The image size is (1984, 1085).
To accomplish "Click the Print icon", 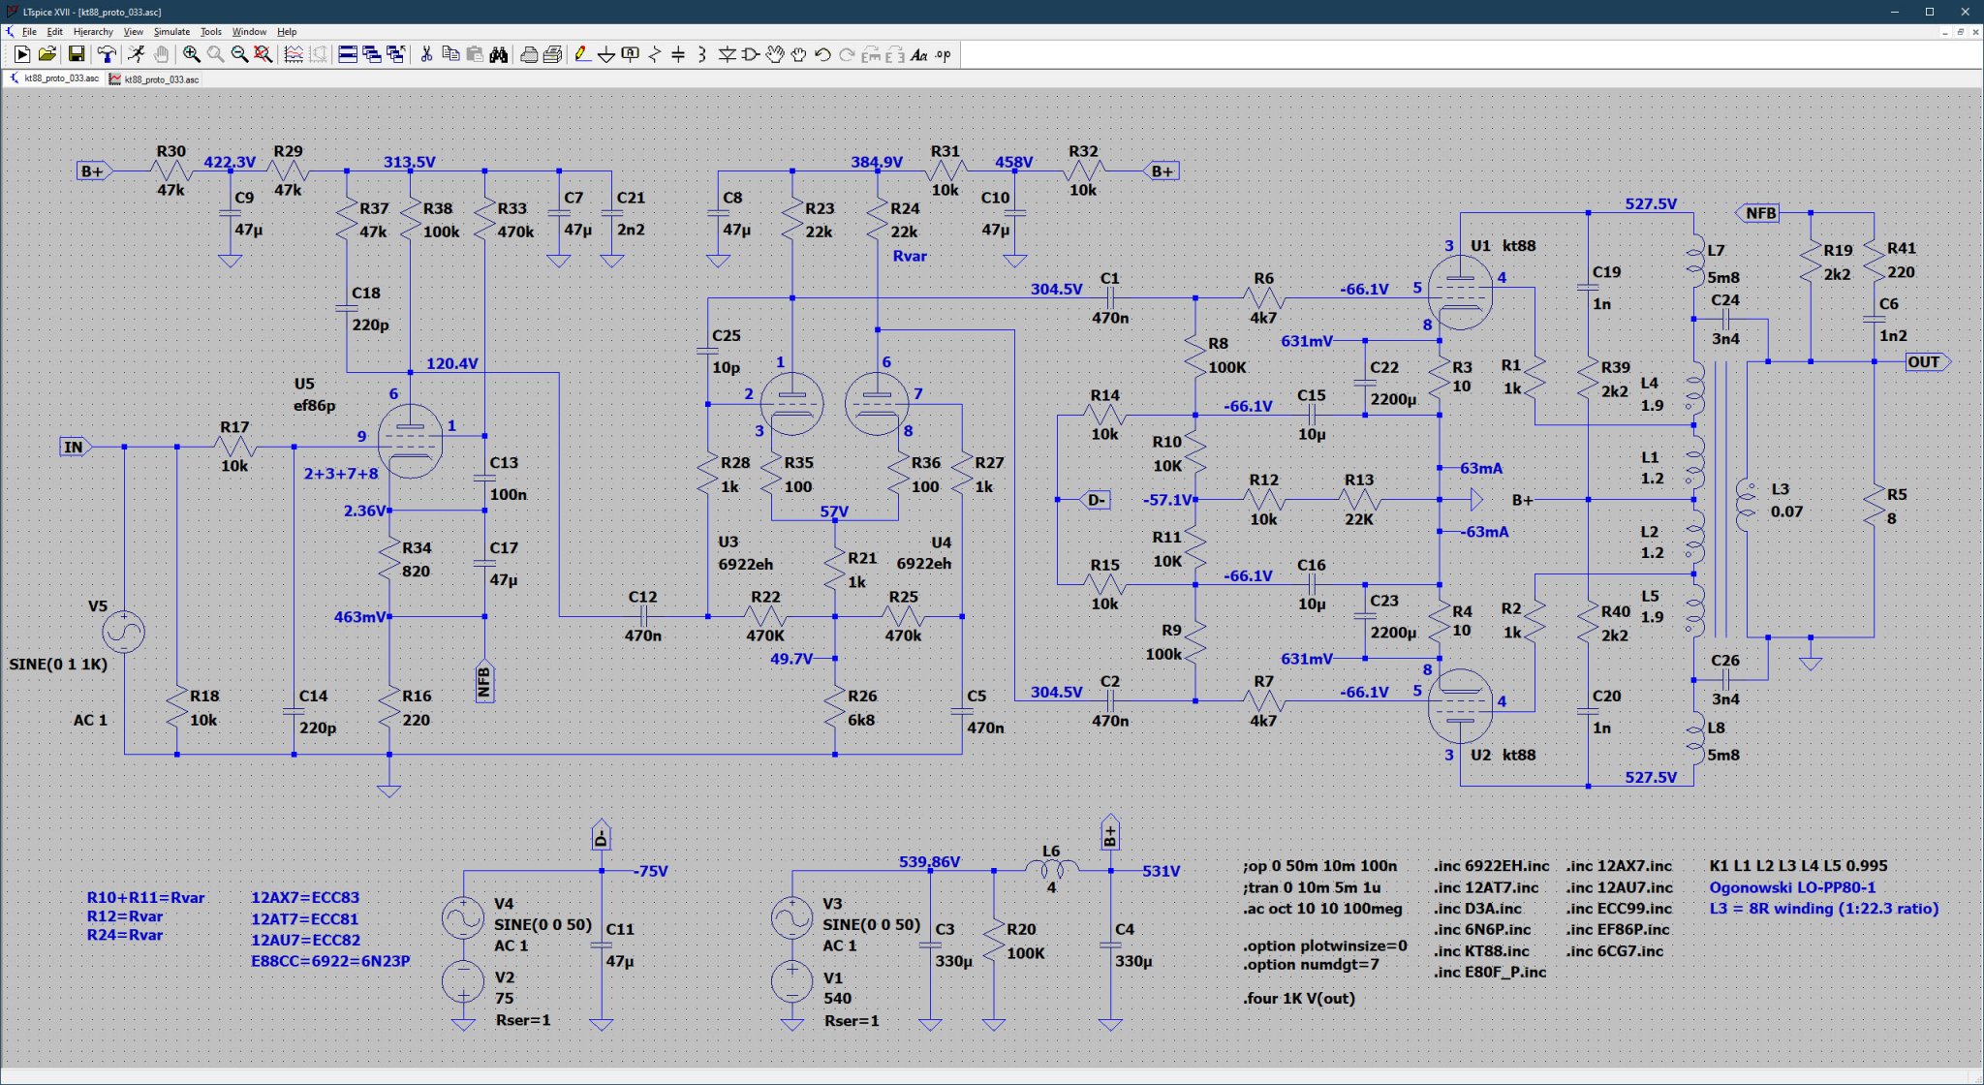I will [529, 55].
